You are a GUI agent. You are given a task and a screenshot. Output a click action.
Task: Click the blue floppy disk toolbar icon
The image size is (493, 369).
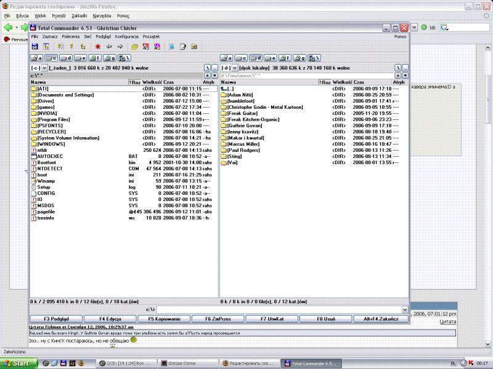pyautogui.click(x=35, y=46)
